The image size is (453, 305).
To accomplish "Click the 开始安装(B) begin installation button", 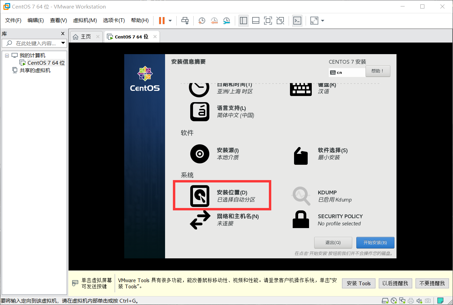I will 375,243.
